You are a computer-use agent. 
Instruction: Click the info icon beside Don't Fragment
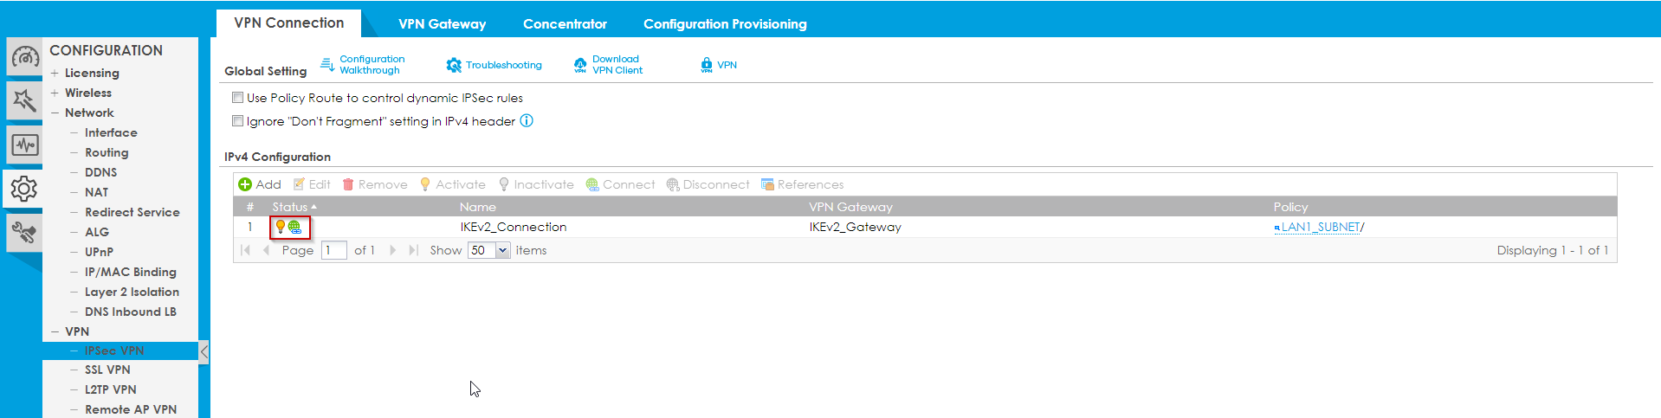point(527,121)
